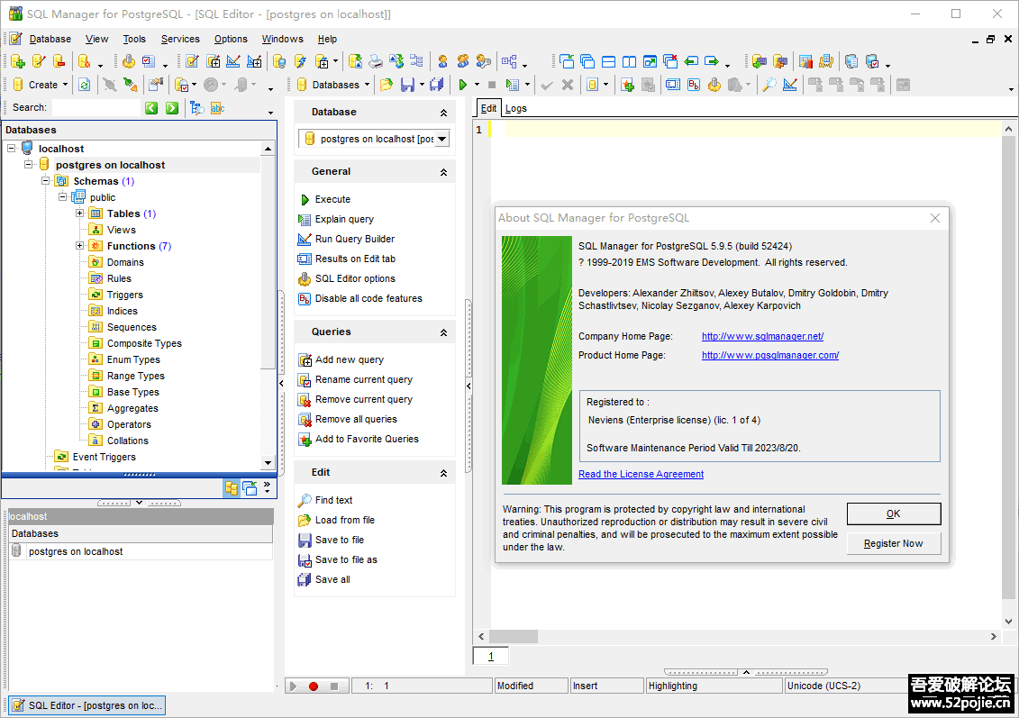Click the Refresh icon beside Create
This screenshot has height=718, width=1019.
point(85,85)
